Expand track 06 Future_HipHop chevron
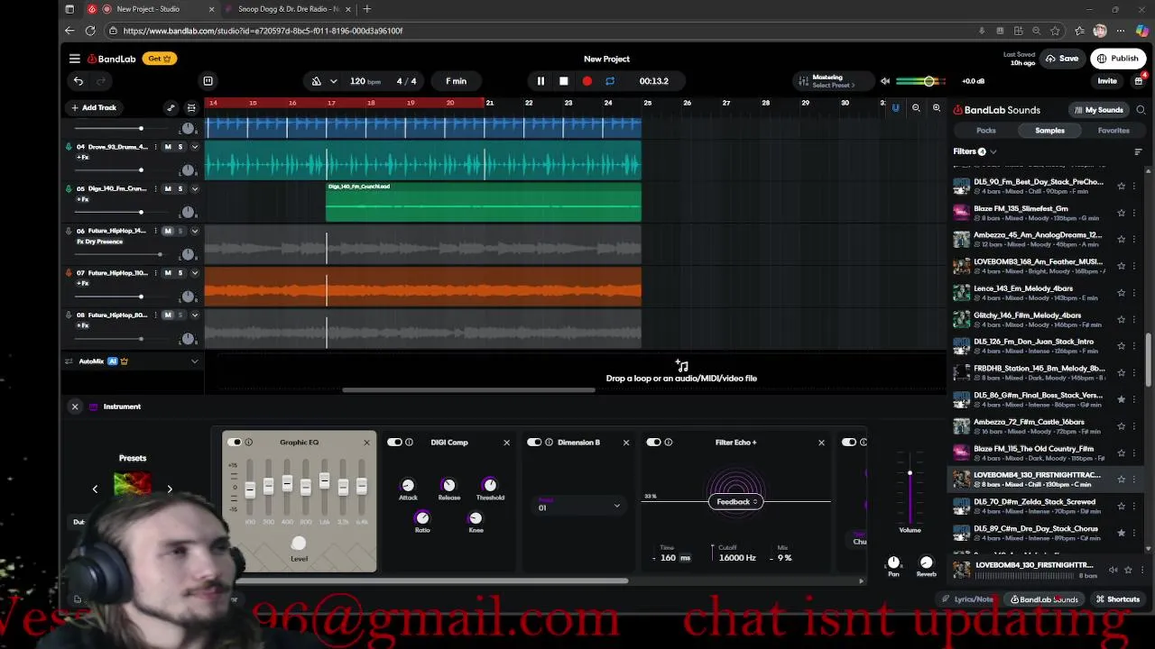 point(194,232)
